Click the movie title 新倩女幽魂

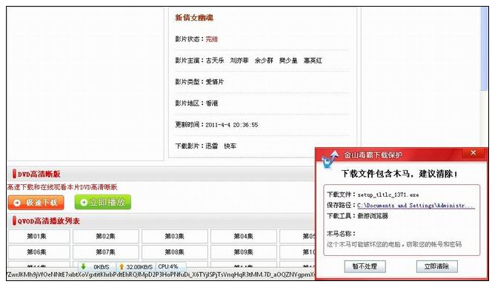point(194,18)
